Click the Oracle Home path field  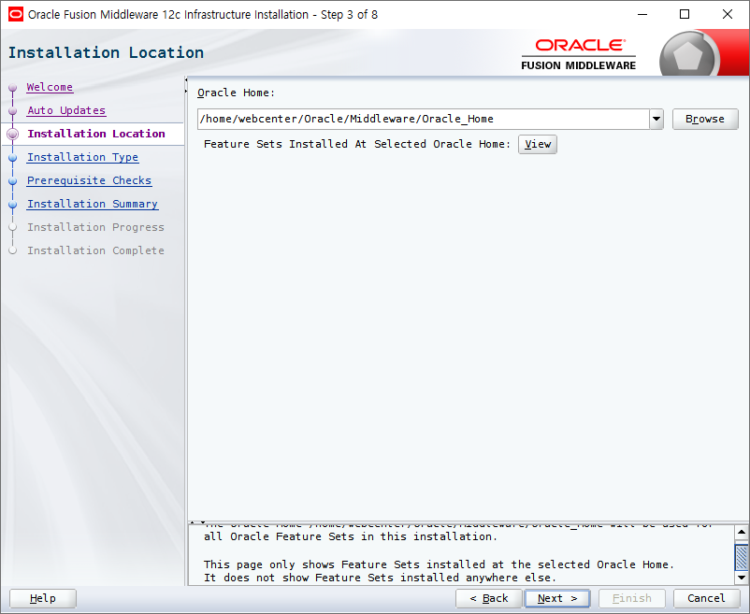point(424,119)
